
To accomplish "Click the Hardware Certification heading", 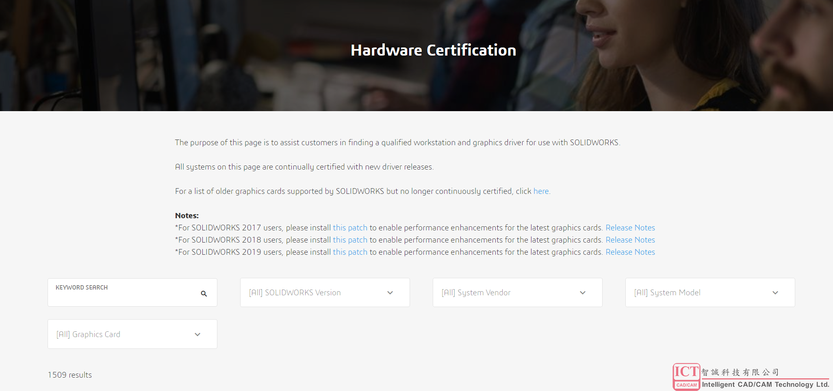I will tap(433, 50).
